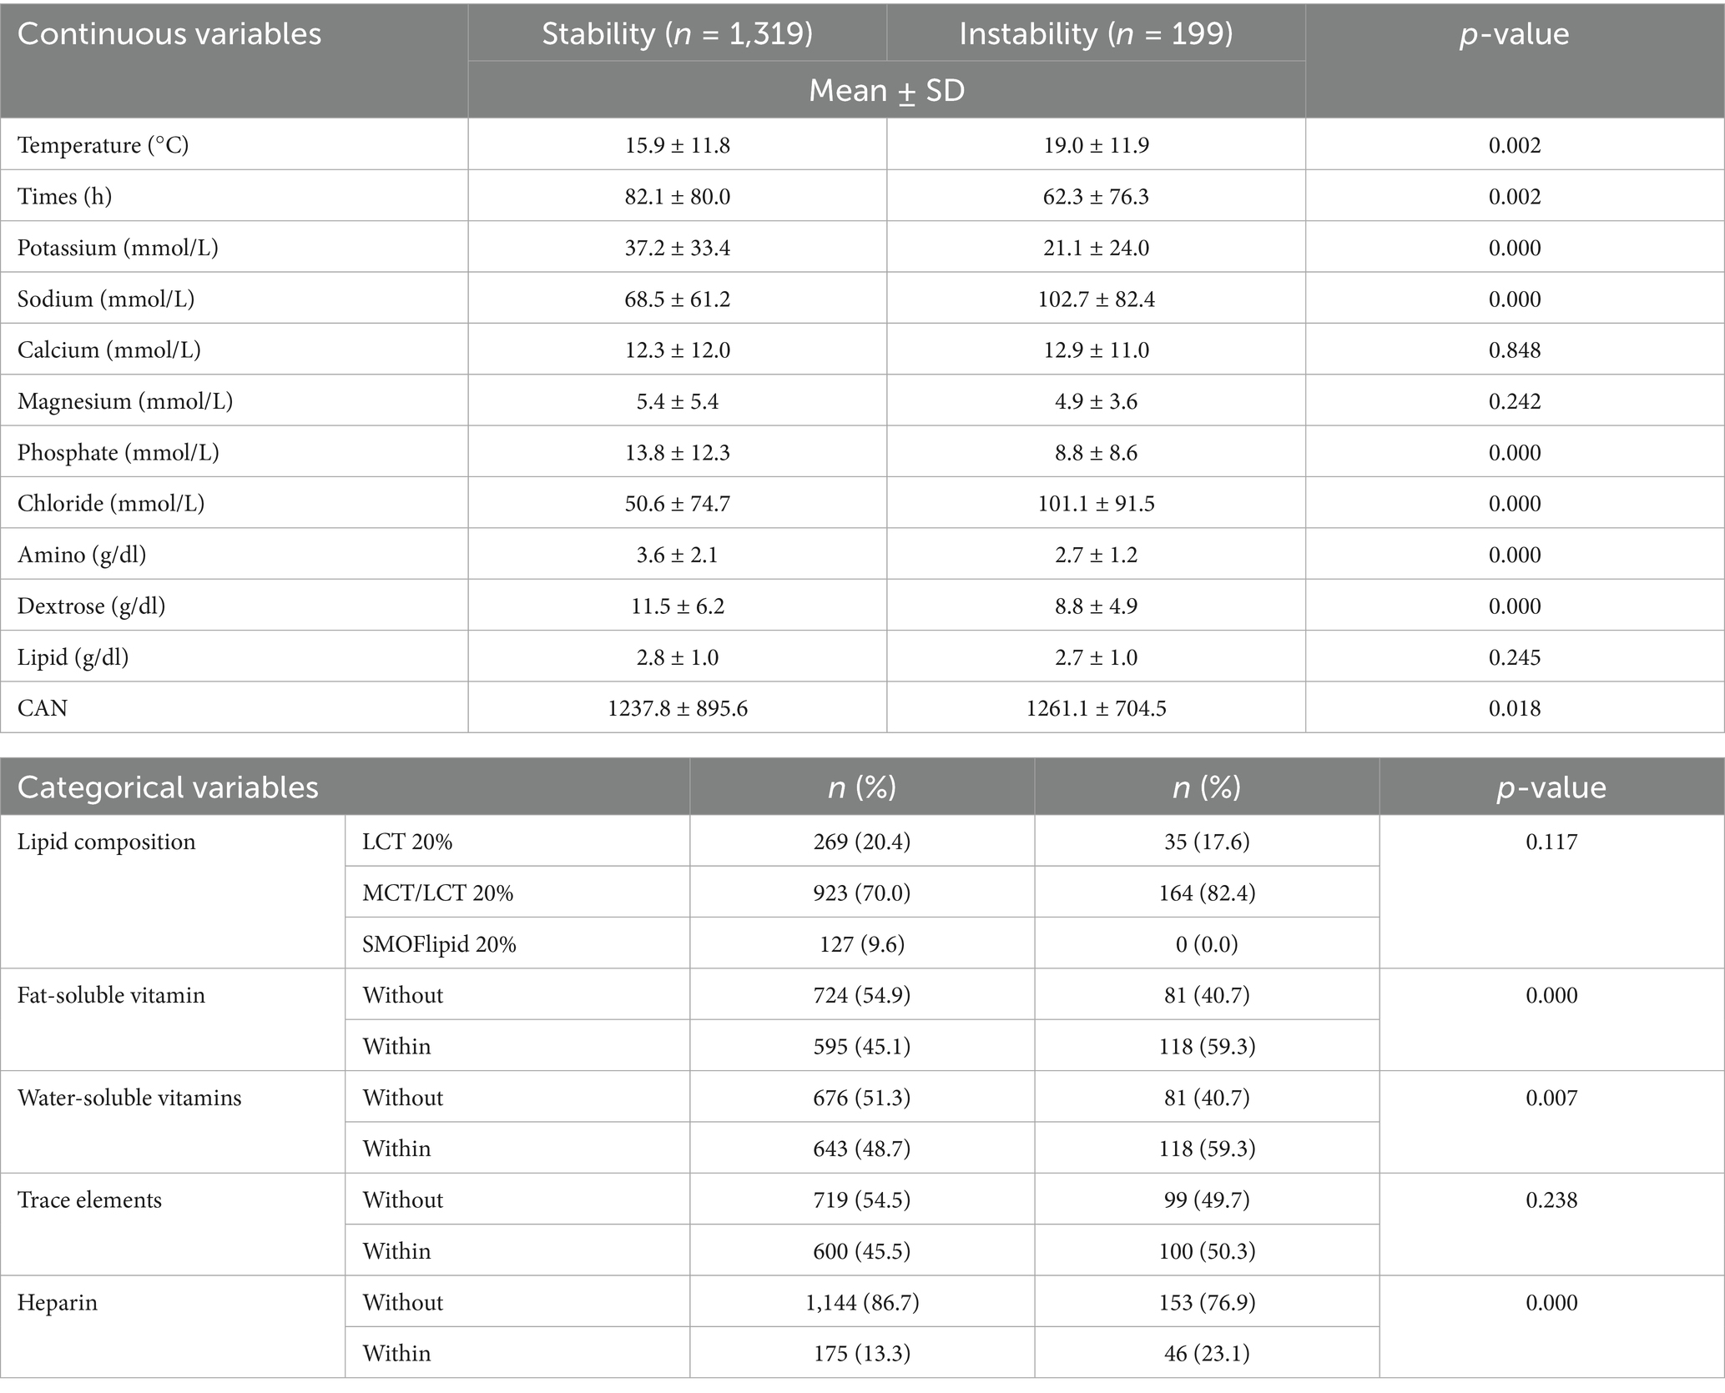The image size is (1725, 1393).
Task: Click the Water-soluble vitamins p-value 0.007
Action: 1551,1098
